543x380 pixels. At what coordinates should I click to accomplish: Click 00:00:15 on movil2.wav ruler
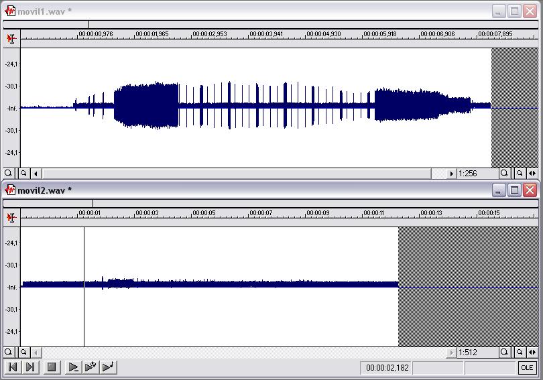click(489, 213)
